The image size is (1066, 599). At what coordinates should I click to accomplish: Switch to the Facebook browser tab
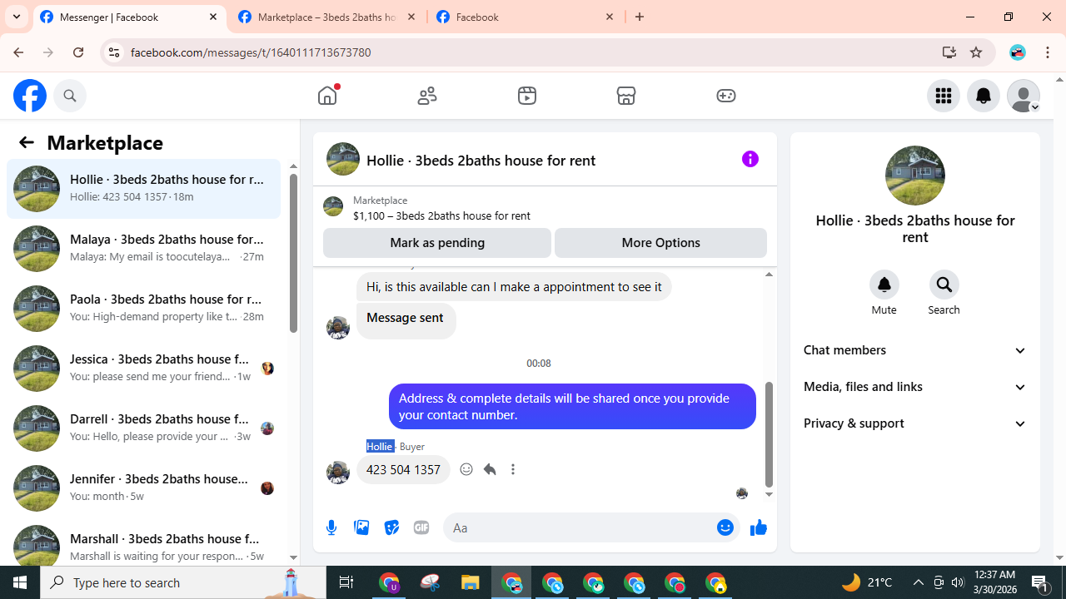click(526, 17)
